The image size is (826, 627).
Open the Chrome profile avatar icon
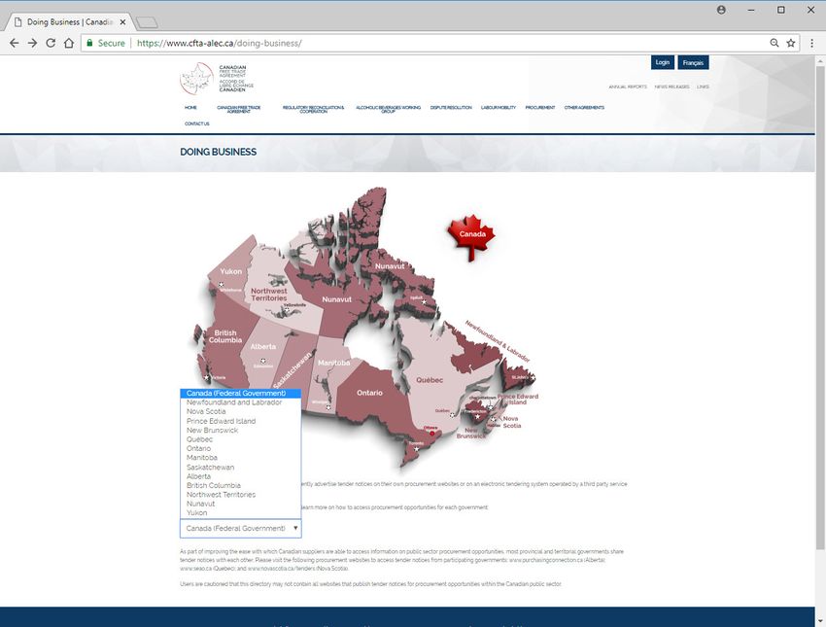pyautogui.click(x=721, y=10)
